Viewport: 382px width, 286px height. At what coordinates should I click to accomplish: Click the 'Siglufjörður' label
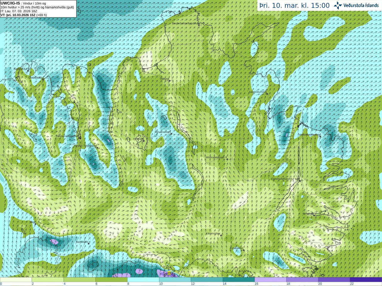pos(20,69)
